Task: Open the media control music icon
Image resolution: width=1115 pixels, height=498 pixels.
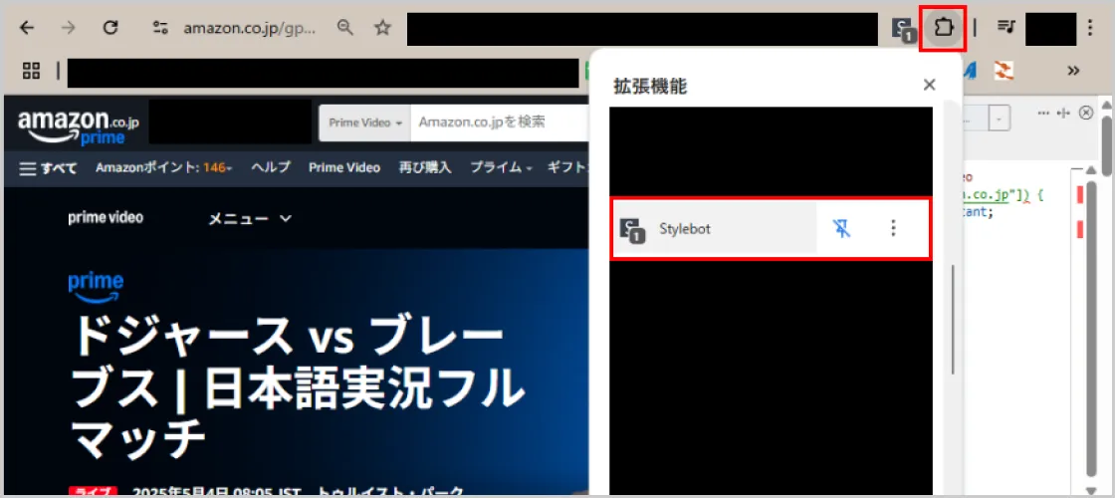Action: (x=1005, y=28)
